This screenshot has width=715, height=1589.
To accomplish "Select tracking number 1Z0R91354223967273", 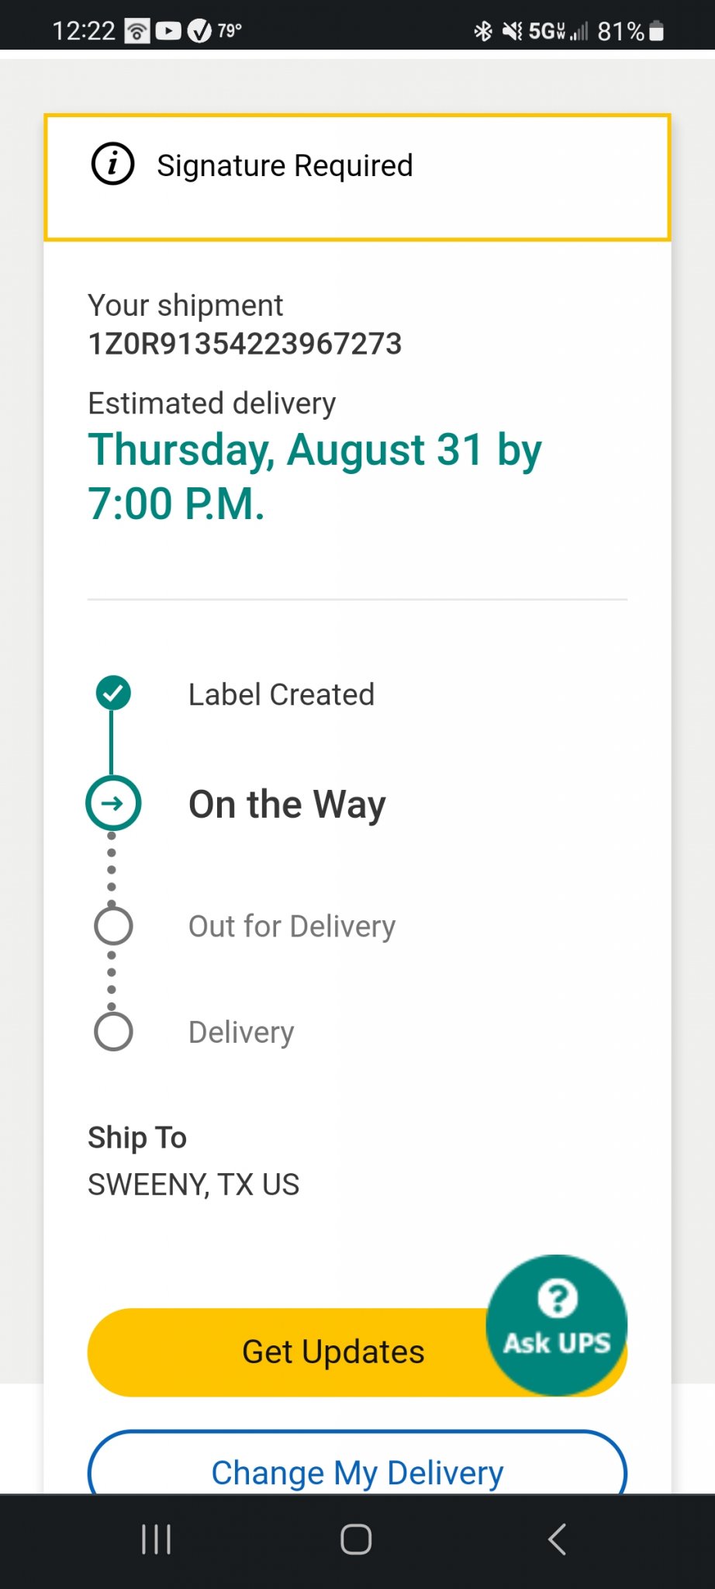I will coord(245,344).
